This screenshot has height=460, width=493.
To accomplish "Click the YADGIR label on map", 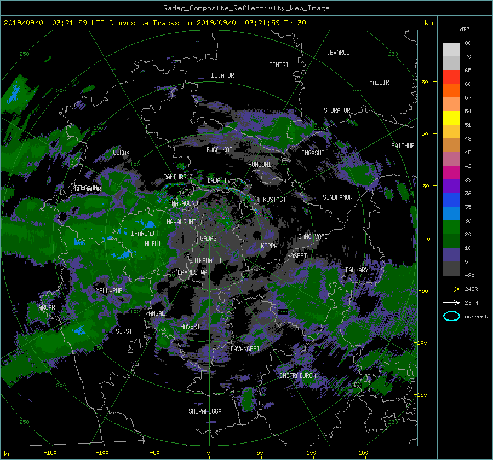I will [x=379, y=83].
